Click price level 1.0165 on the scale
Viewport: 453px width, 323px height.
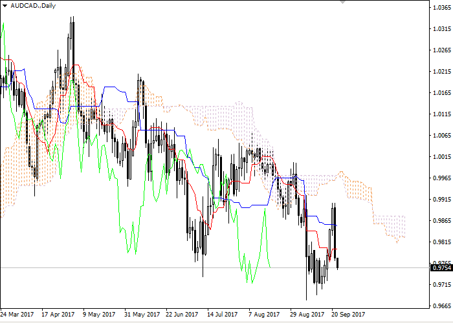click(442, 93)
